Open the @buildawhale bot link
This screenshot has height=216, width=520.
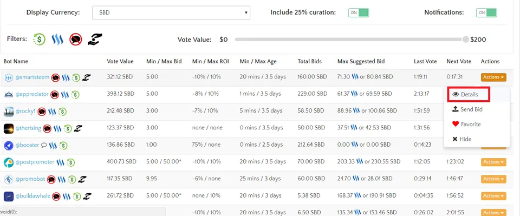click(33, 196)
